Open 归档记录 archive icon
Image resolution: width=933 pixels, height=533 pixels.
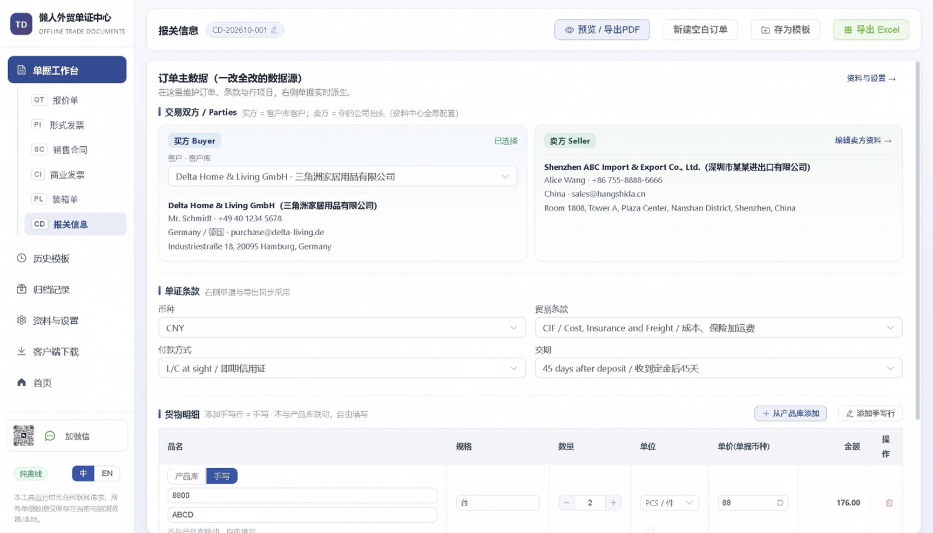pos(22,289)
